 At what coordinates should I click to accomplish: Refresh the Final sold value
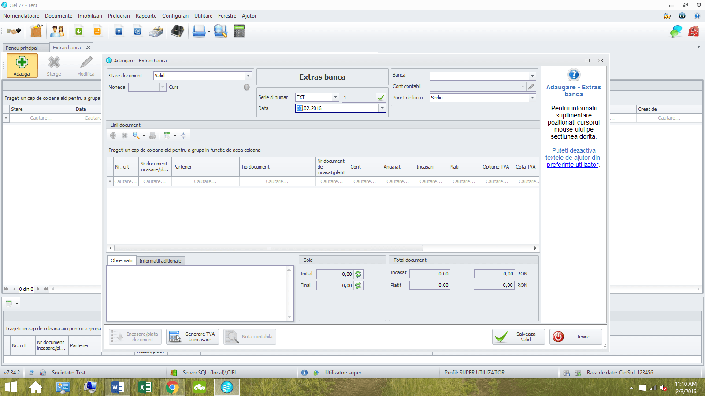[358, 286]
